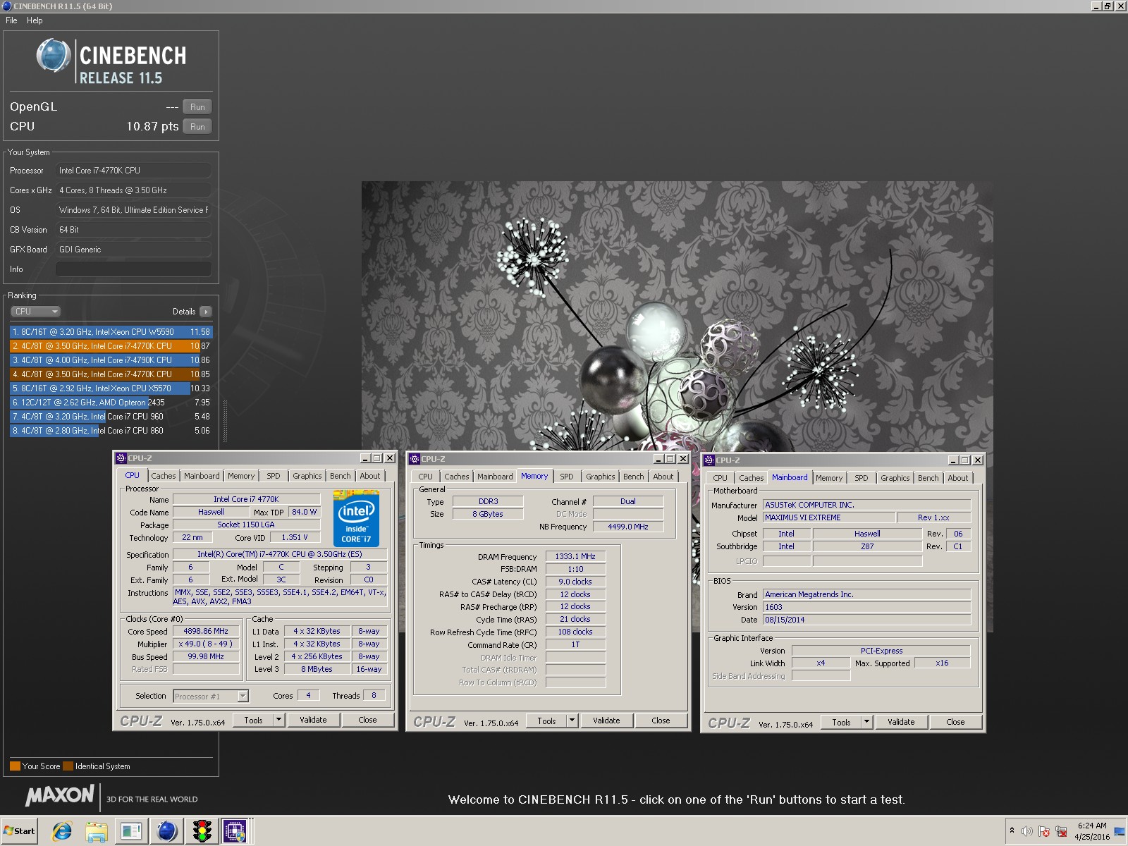Click the Ranking Details arrow button
The height and width of the screenshot is (846, 1128).
coord(205,312)
